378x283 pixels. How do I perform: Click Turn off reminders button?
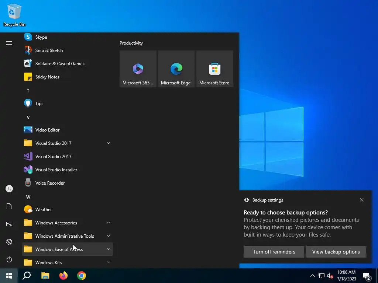[x=274, y=252]
